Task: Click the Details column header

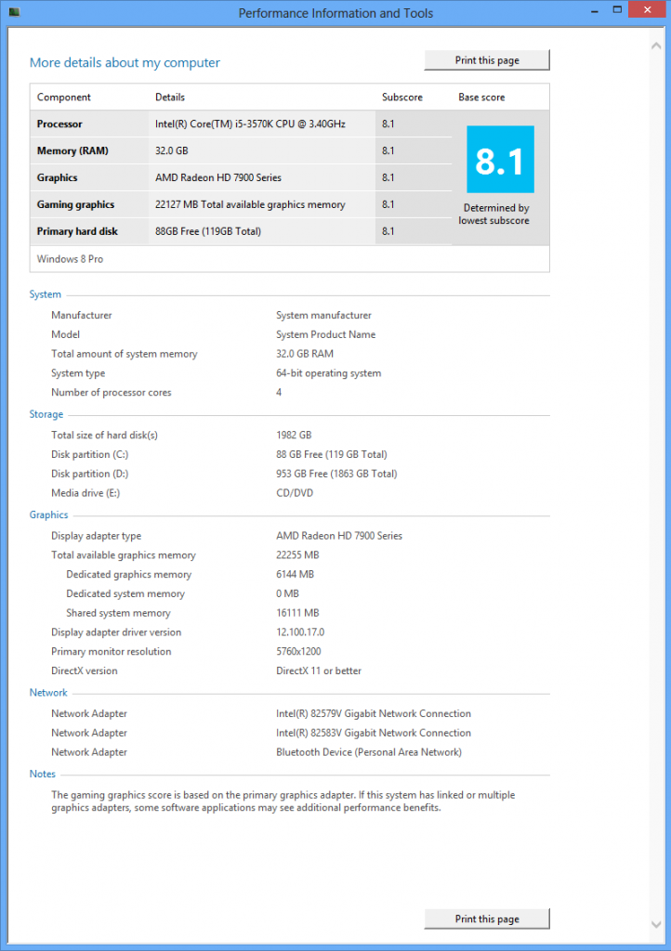Action: (170, 97)
